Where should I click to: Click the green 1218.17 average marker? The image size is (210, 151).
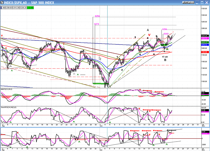[205, 42]
